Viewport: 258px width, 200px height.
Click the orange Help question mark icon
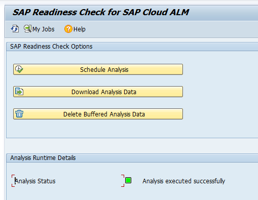tap(68, 29)
